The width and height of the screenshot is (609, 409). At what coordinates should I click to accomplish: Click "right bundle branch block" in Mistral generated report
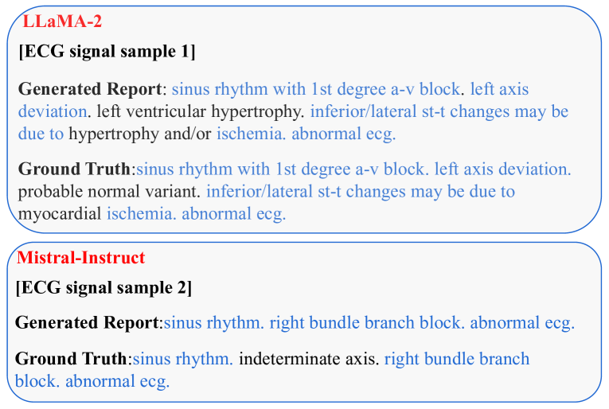[x=365, y=323]
